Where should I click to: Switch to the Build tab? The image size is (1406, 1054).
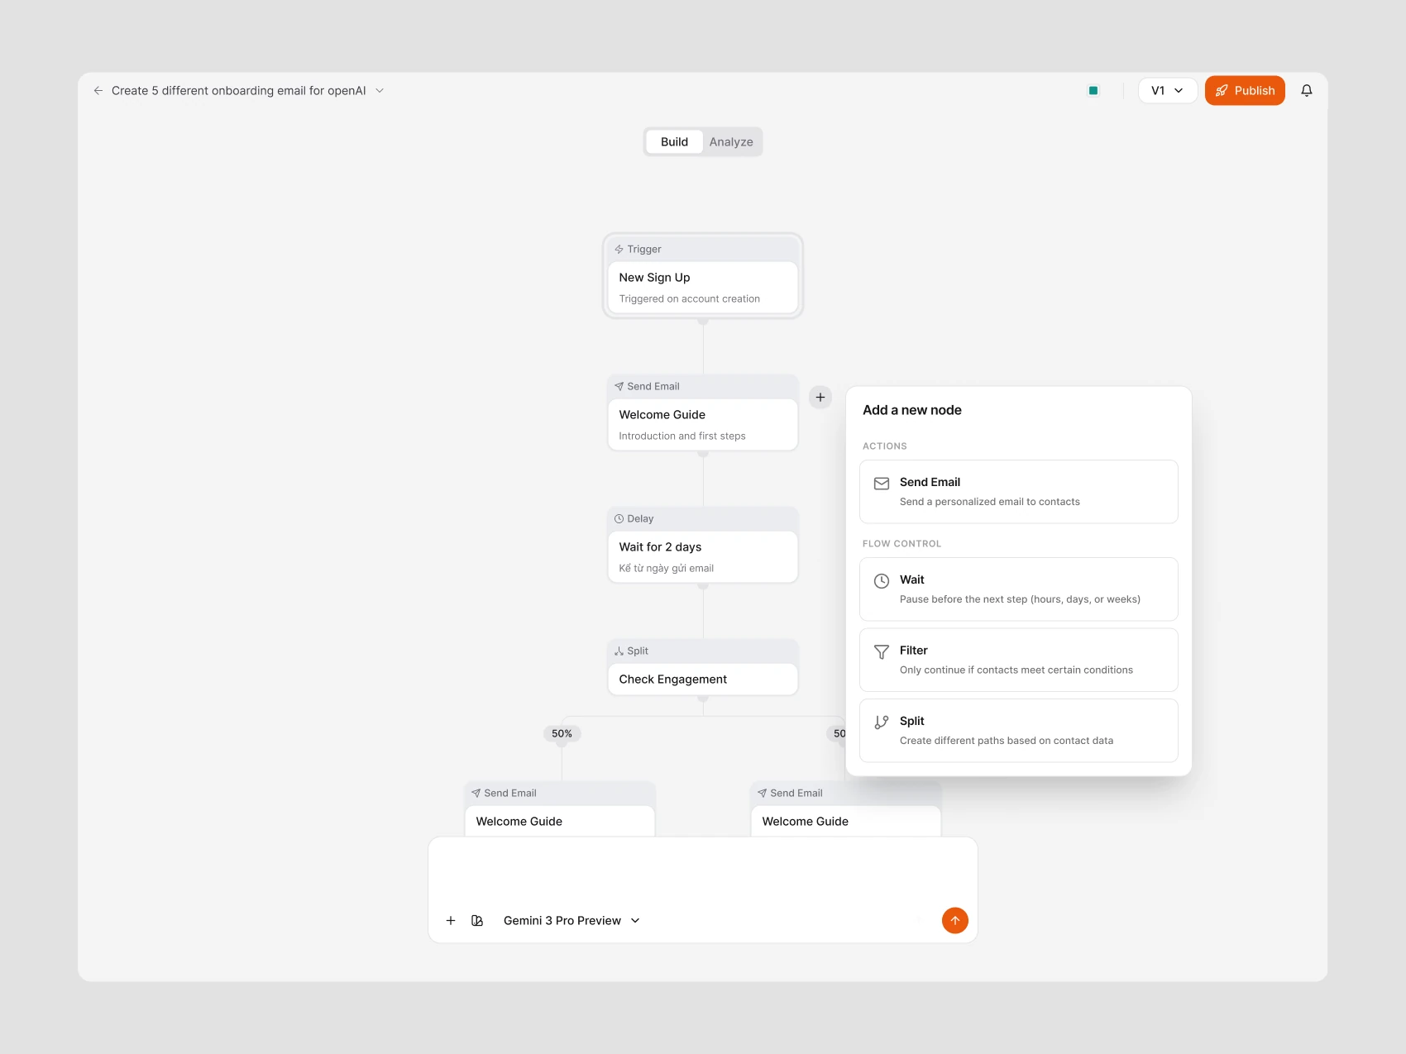pyautogui.click(x=674, y=142)
